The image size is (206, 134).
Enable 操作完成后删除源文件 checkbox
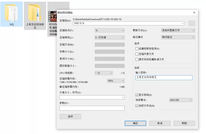point(137,59)
